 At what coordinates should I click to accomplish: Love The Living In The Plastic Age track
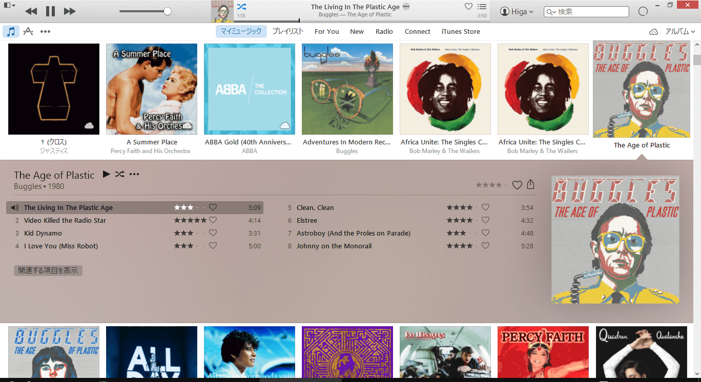[213, 207]
